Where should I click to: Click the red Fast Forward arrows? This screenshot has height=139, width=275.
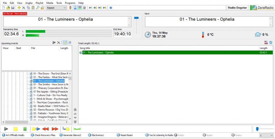(55, 129)
